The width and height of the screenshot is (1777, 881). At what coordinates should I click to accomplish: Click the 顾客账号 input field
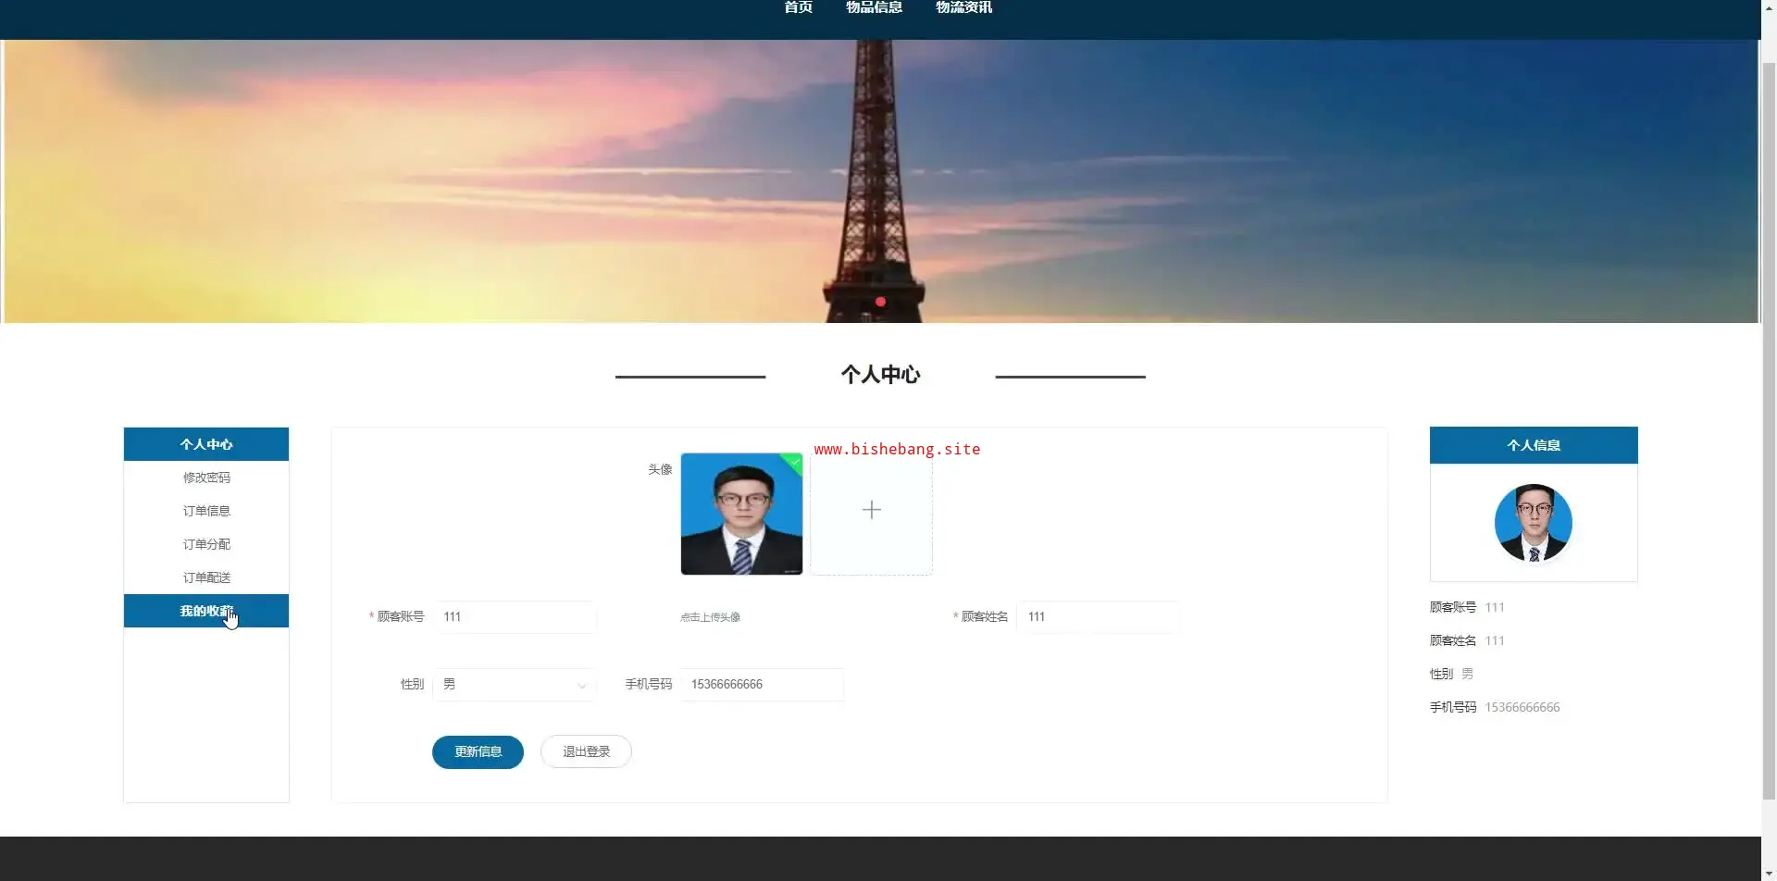(515, 617)
